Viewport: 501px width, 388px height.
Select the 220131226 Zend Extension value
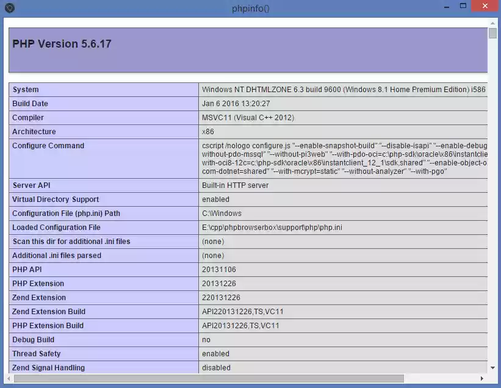click(221, 298)
